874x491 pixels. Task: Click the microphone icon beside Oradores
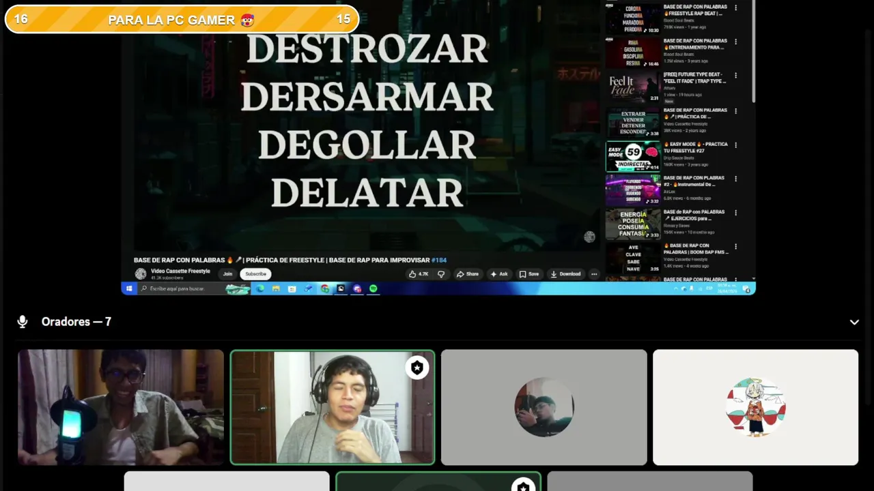pyautogui.click(x=23, y=322)
